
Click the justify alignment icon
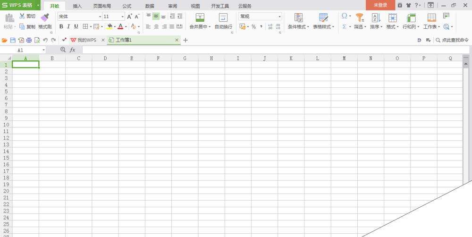[x=172, y=26]
